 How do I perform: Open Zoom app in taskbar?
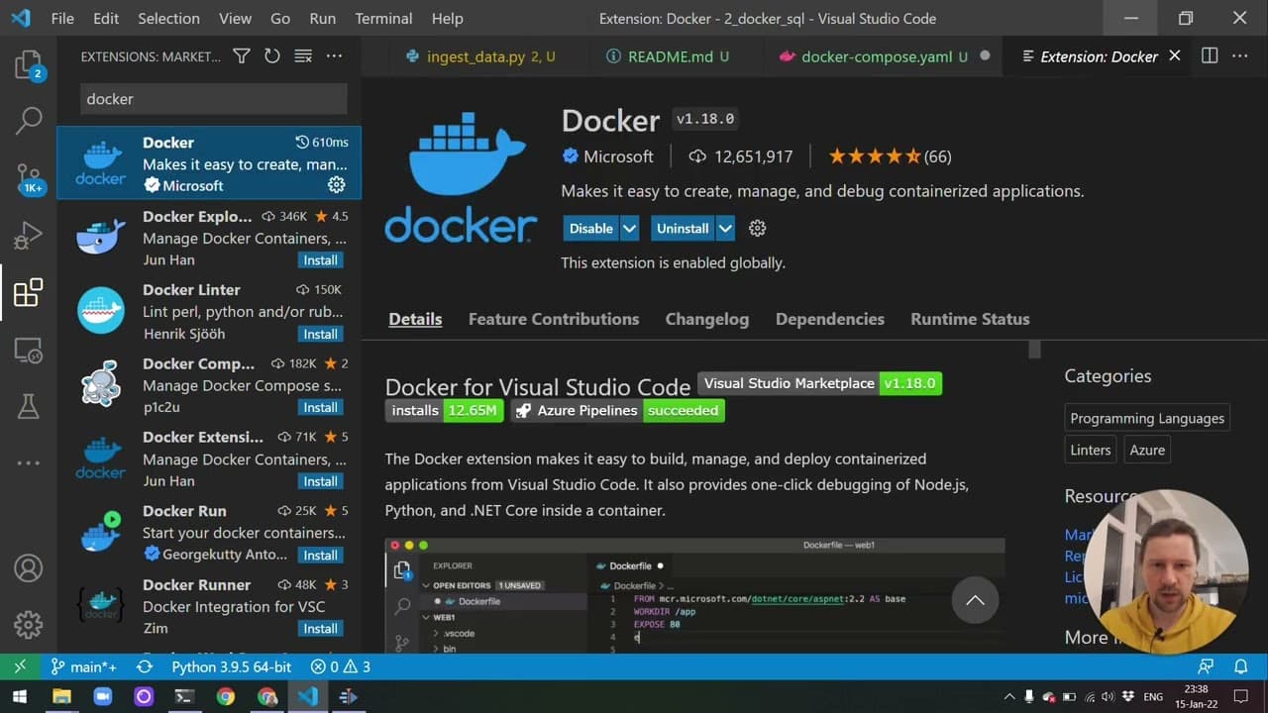(x=102, y=697)
